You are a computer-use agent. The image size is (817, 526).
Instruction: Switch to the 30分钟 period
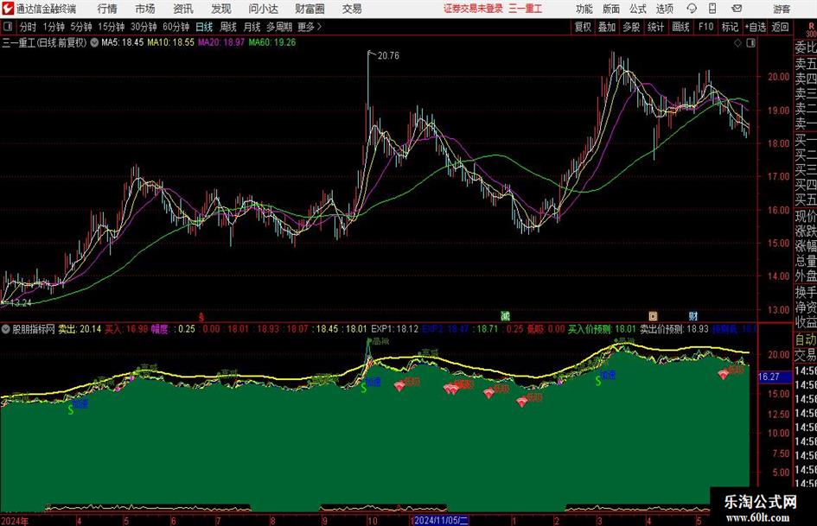[144, 27]
